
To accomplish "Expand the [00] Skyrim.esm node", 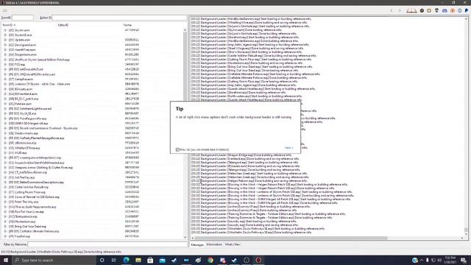I will (x=5, y=30).
